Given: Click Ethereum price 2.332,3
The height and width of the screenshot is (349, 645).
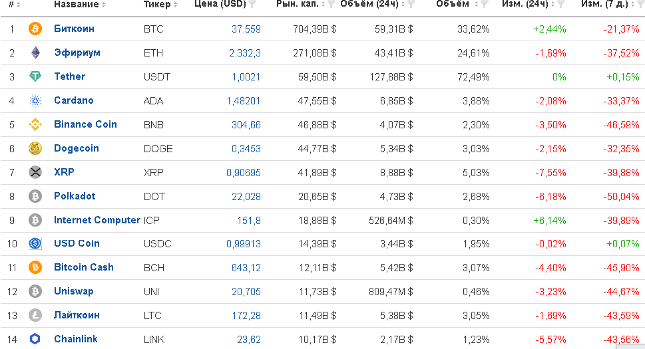Looking at the screenshot, I should (245, 53).
